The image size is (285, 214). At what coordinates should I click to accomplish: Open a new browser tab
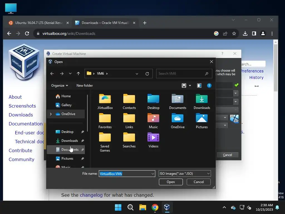[x=145, y=23]
